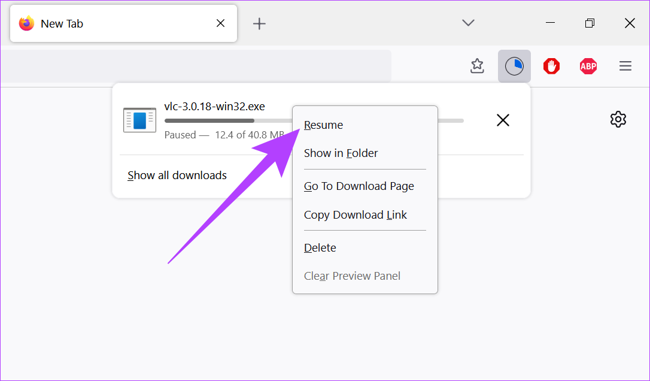Screen dimensions: 650x381
Task: Open the Firefox hamburger application menu
Action: 625,66
